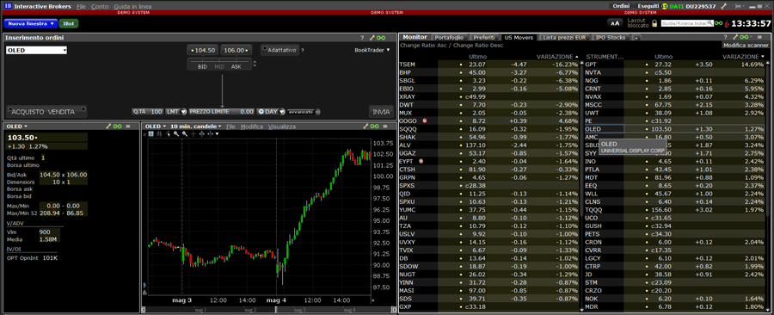Switch to Lista prezzi EUR tab
The width and height of the screenshot is (774, 315).
point(565,38)
